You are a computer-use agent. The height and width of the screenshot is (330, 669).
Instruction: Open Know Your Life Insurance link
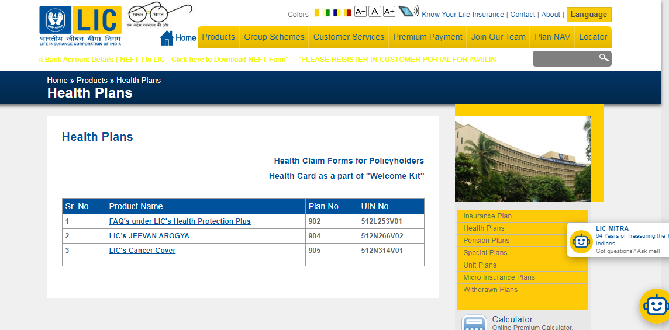click(463, 15)
